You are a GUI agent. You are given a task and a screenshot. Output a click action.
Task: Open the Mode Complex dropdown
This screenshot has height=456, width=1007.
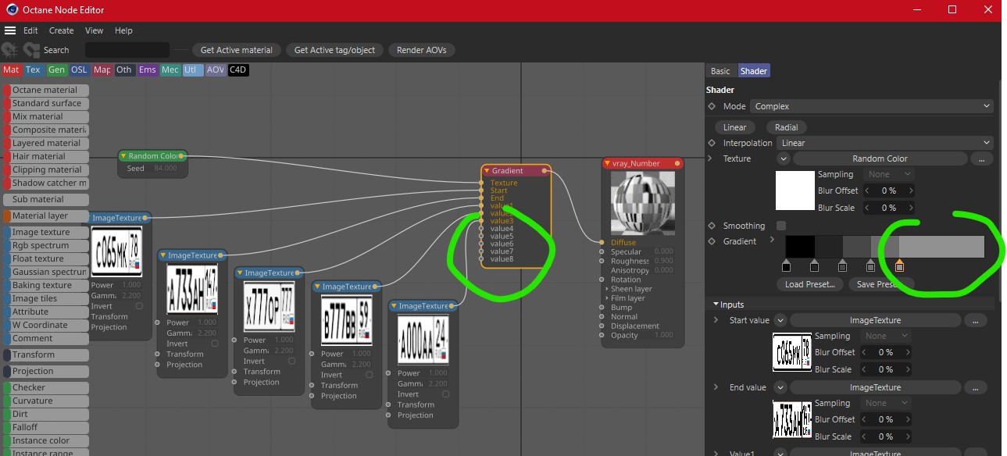click(x=872, y=106)
